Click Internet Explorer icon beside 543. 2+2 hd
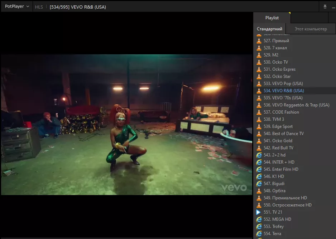The width and height of the screenshot is (336, 239). 259,155
